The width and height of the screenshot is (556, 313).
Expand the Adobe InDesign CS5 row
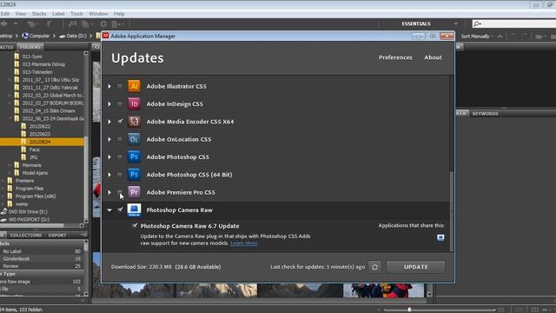[x=109, y=104]
